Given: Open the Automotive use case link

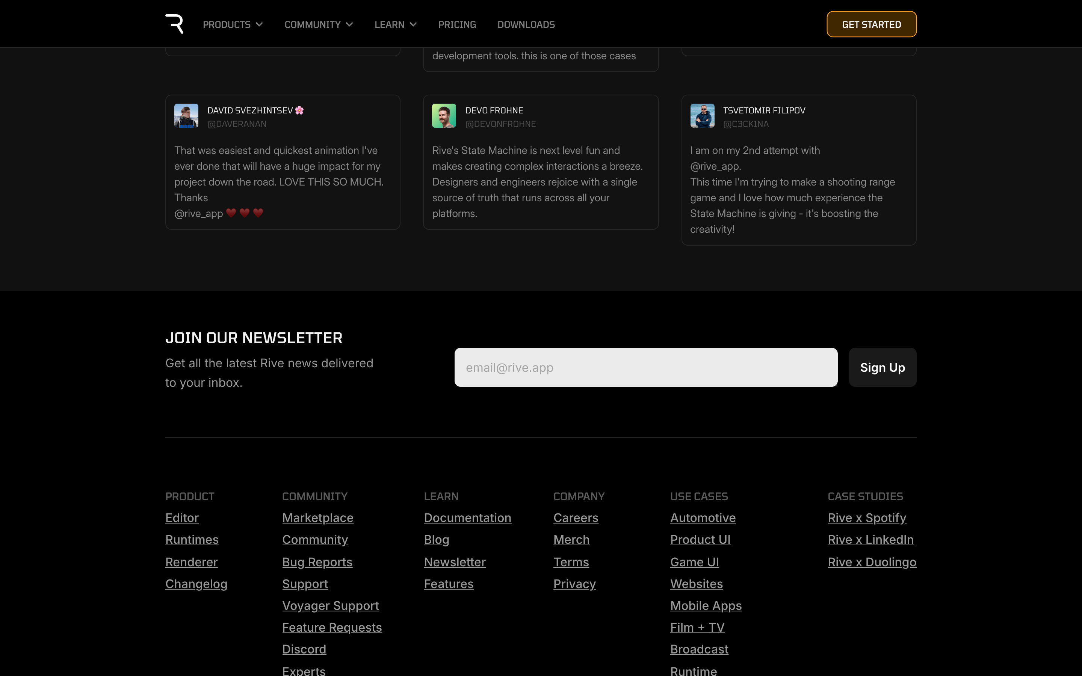Looking at the screenshot, I should point(703,518).
